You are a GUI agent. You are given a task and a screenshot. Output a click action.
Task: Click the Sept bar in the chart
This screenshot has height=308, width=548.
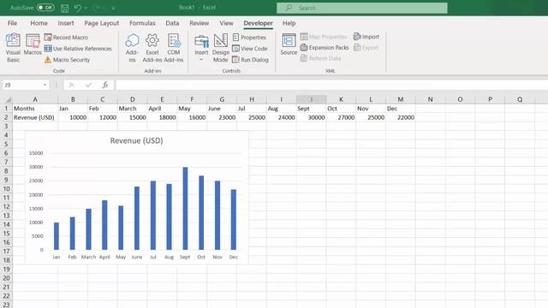[185, 209]
